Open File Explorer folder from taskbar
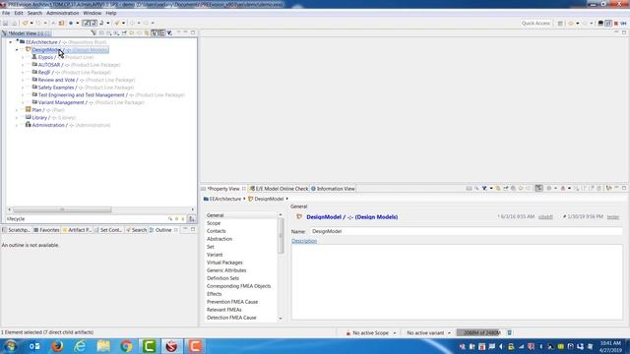 pyautogui.click(x=103, y=346)
